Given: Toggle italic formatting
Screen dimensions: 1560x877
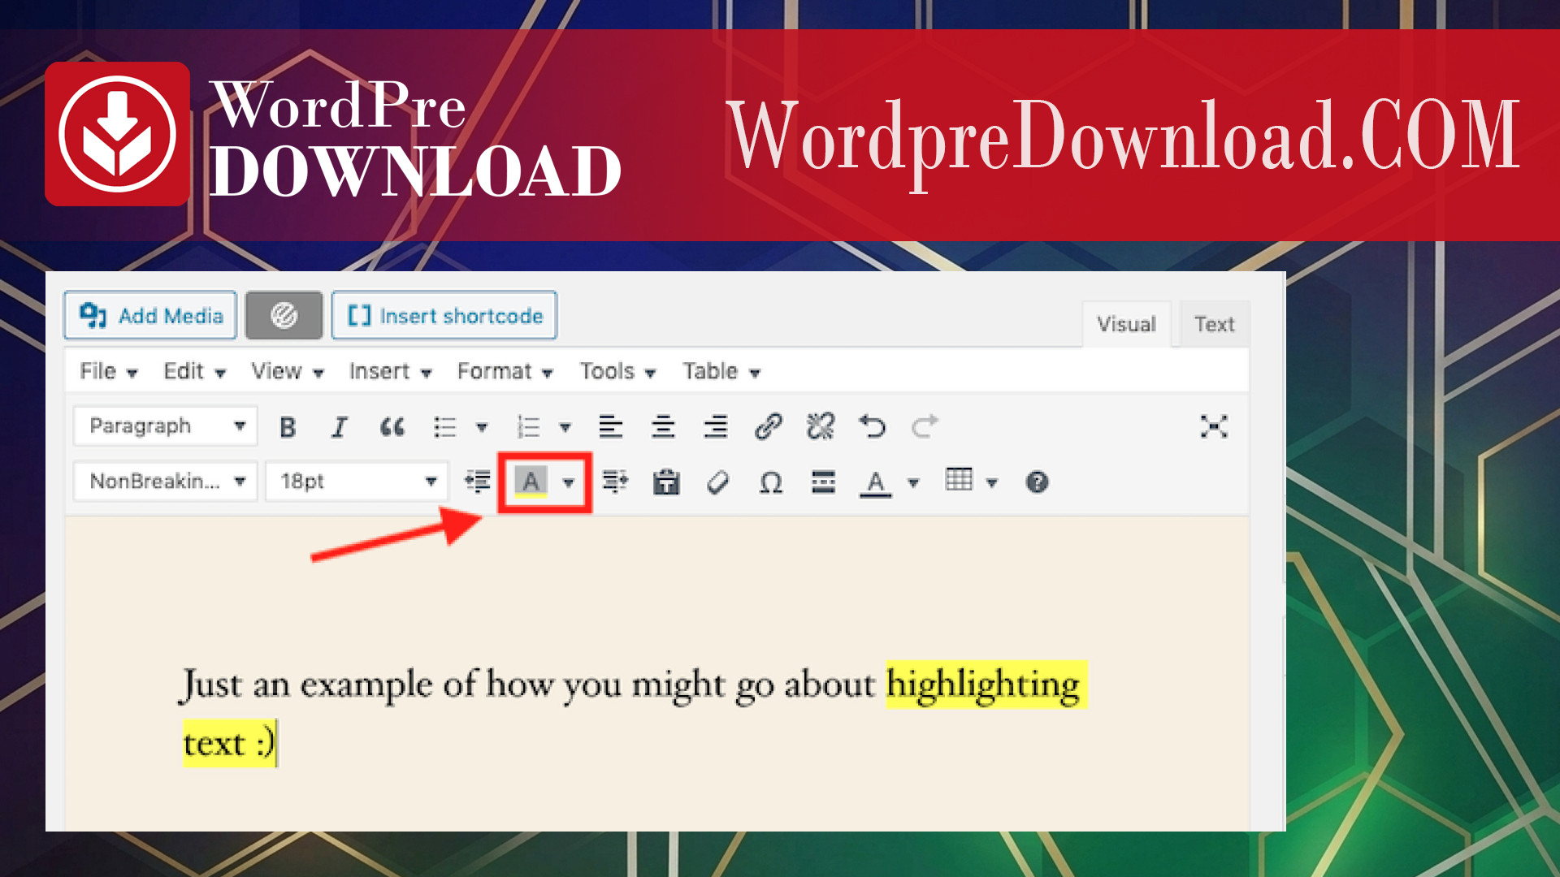Looking at the screenshot, I should click(x=340, y=427).
